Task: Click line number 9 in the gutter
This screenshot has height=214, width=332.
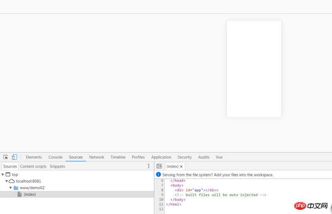Action: click(162, 195)
